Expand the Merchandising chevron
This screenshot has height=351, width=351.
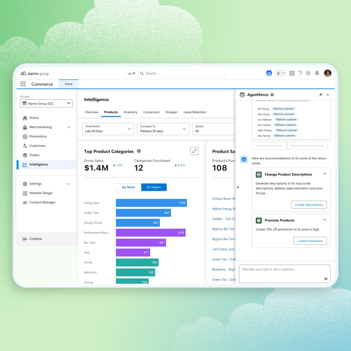(x=69, y=127)
